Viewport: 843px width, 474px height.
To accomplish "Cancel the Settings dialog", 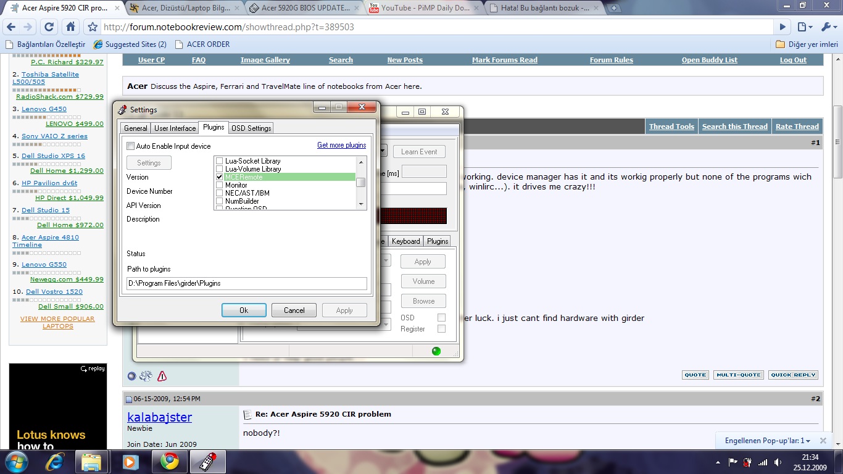I will point(294,310).
